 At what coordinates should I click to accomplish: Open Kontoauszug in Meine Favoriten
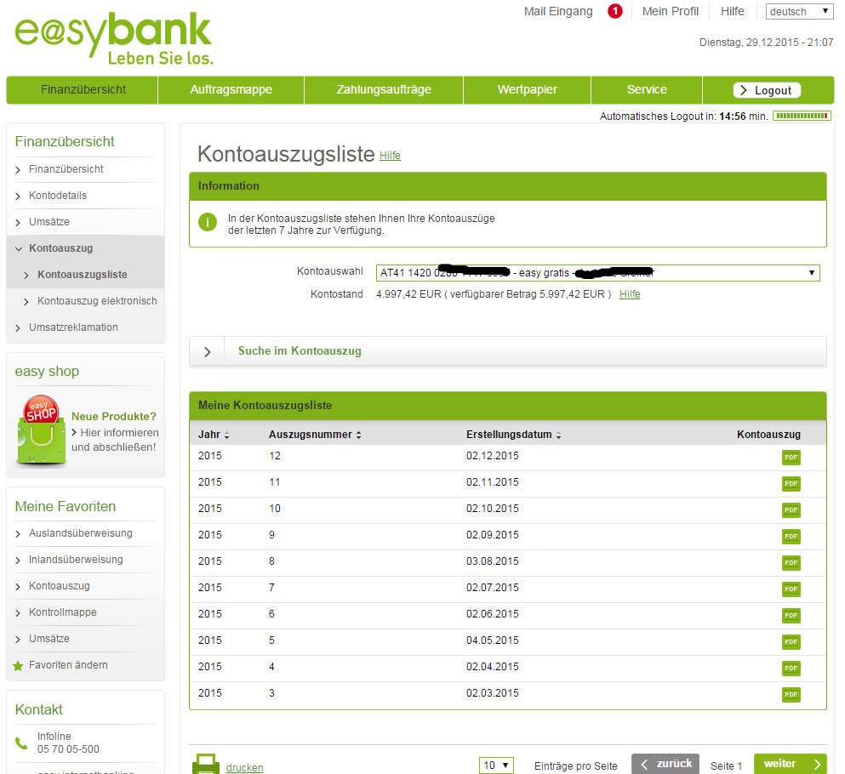(60, 586)
